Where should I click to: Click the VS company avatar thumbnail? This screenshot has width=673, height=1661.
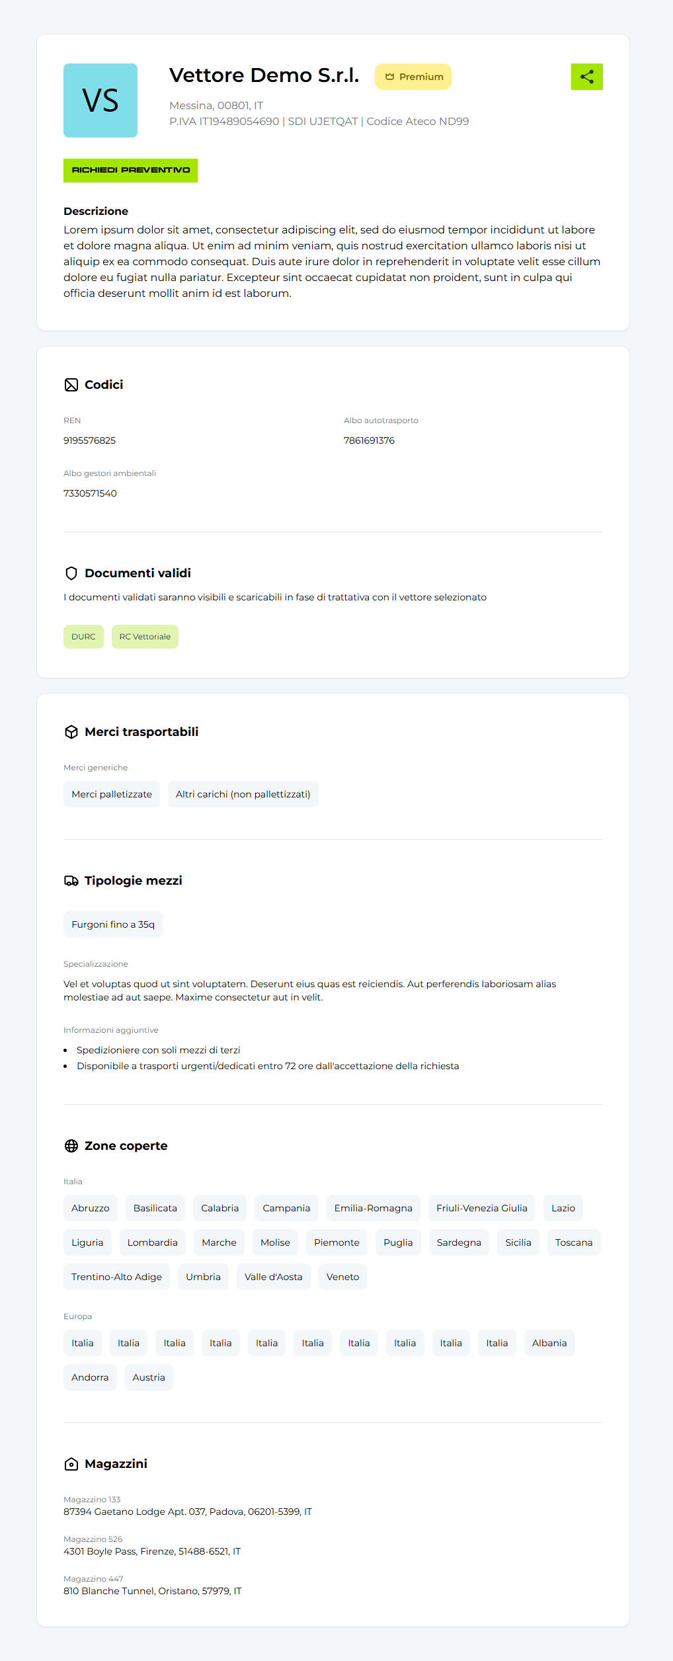(100, 101)
